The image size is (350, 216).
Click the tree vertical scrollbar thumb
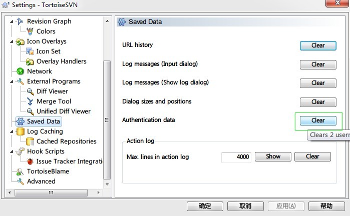107,119
